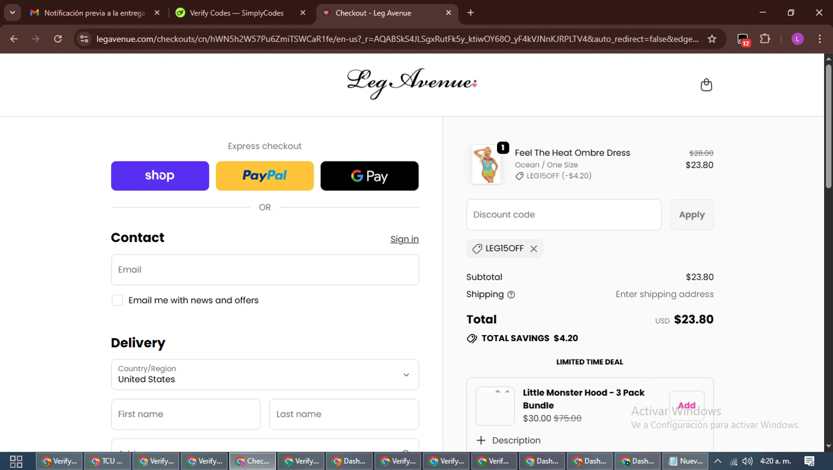
Task: Open the Windows notification center icon
Action: (x=810, y=461)
